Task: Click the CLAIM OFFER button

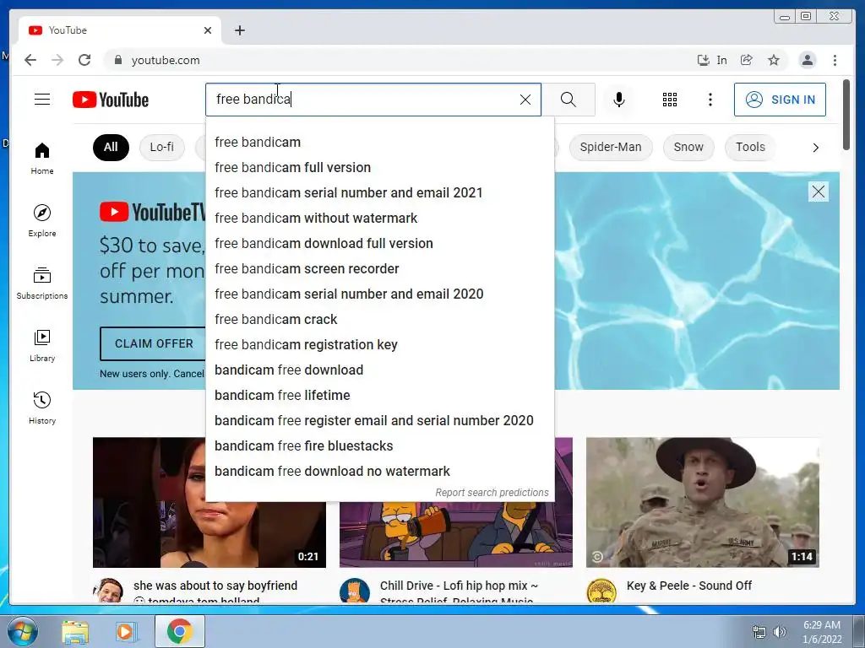Action: click(154, 343)
